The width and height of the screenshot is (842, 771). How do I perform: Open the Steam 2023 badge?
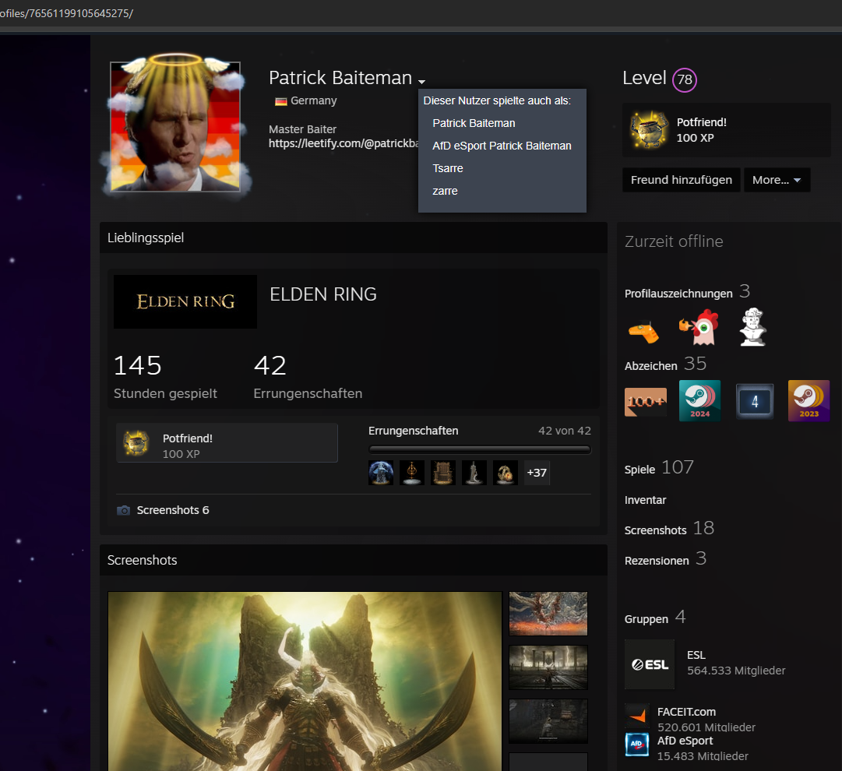point(809,401)
